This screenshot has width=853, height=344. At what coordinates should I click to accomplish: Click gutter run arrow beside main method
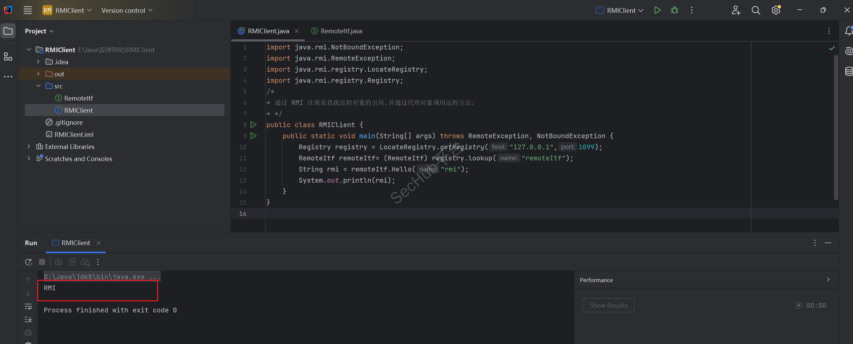click(254, 136)
